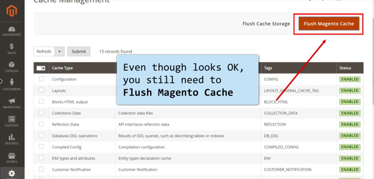Click 'Entity types declaration cache' description
Screen dimensions: 374x179
[x=144, y=158]
